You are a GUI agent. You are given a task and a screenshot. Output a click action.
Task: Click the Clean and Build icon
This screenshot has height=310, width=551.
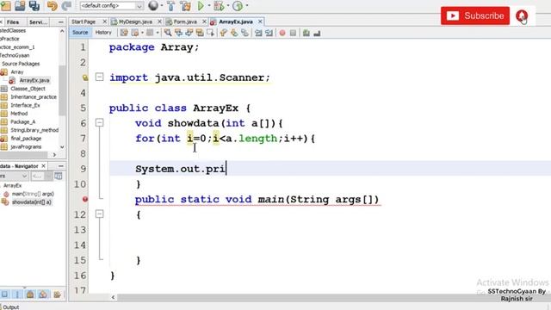[x=186, y=6]
